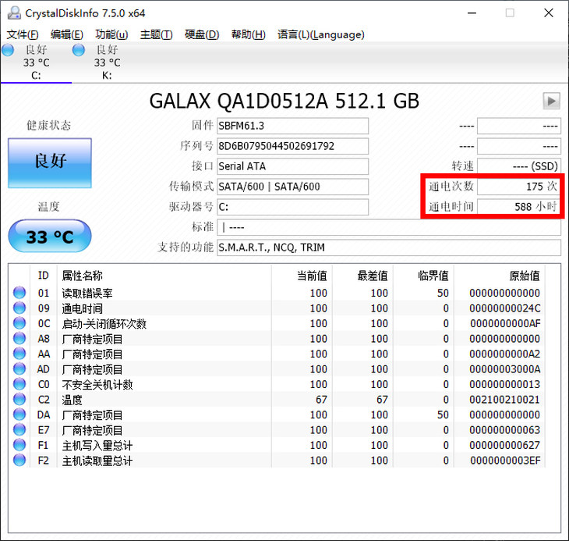Click raw value 00000000024C
The height and width of the screenshot is (541, 569).
(x=505, y=308)
